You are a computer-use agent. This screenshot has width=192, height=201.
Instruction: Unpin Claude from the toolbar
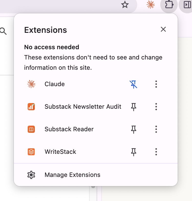click(x=134, y=84)
